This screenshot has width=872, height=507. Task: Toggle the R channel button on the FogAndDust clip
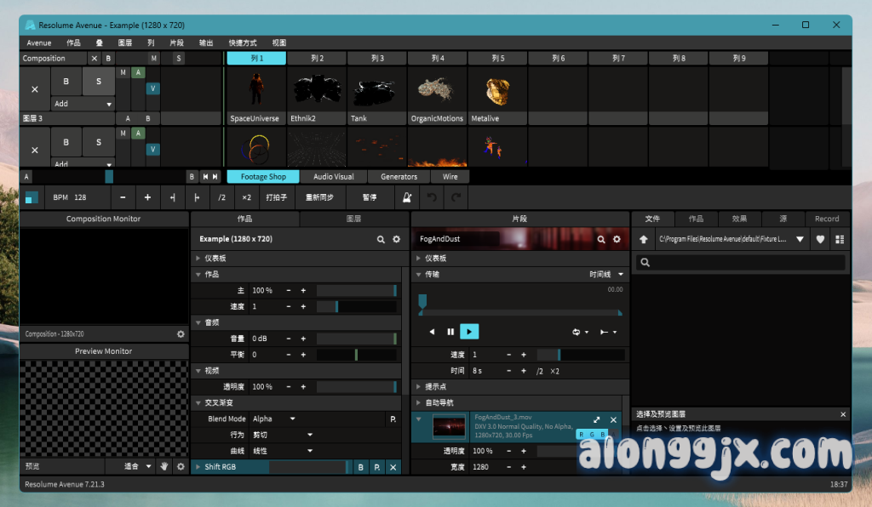pos(582,434)
